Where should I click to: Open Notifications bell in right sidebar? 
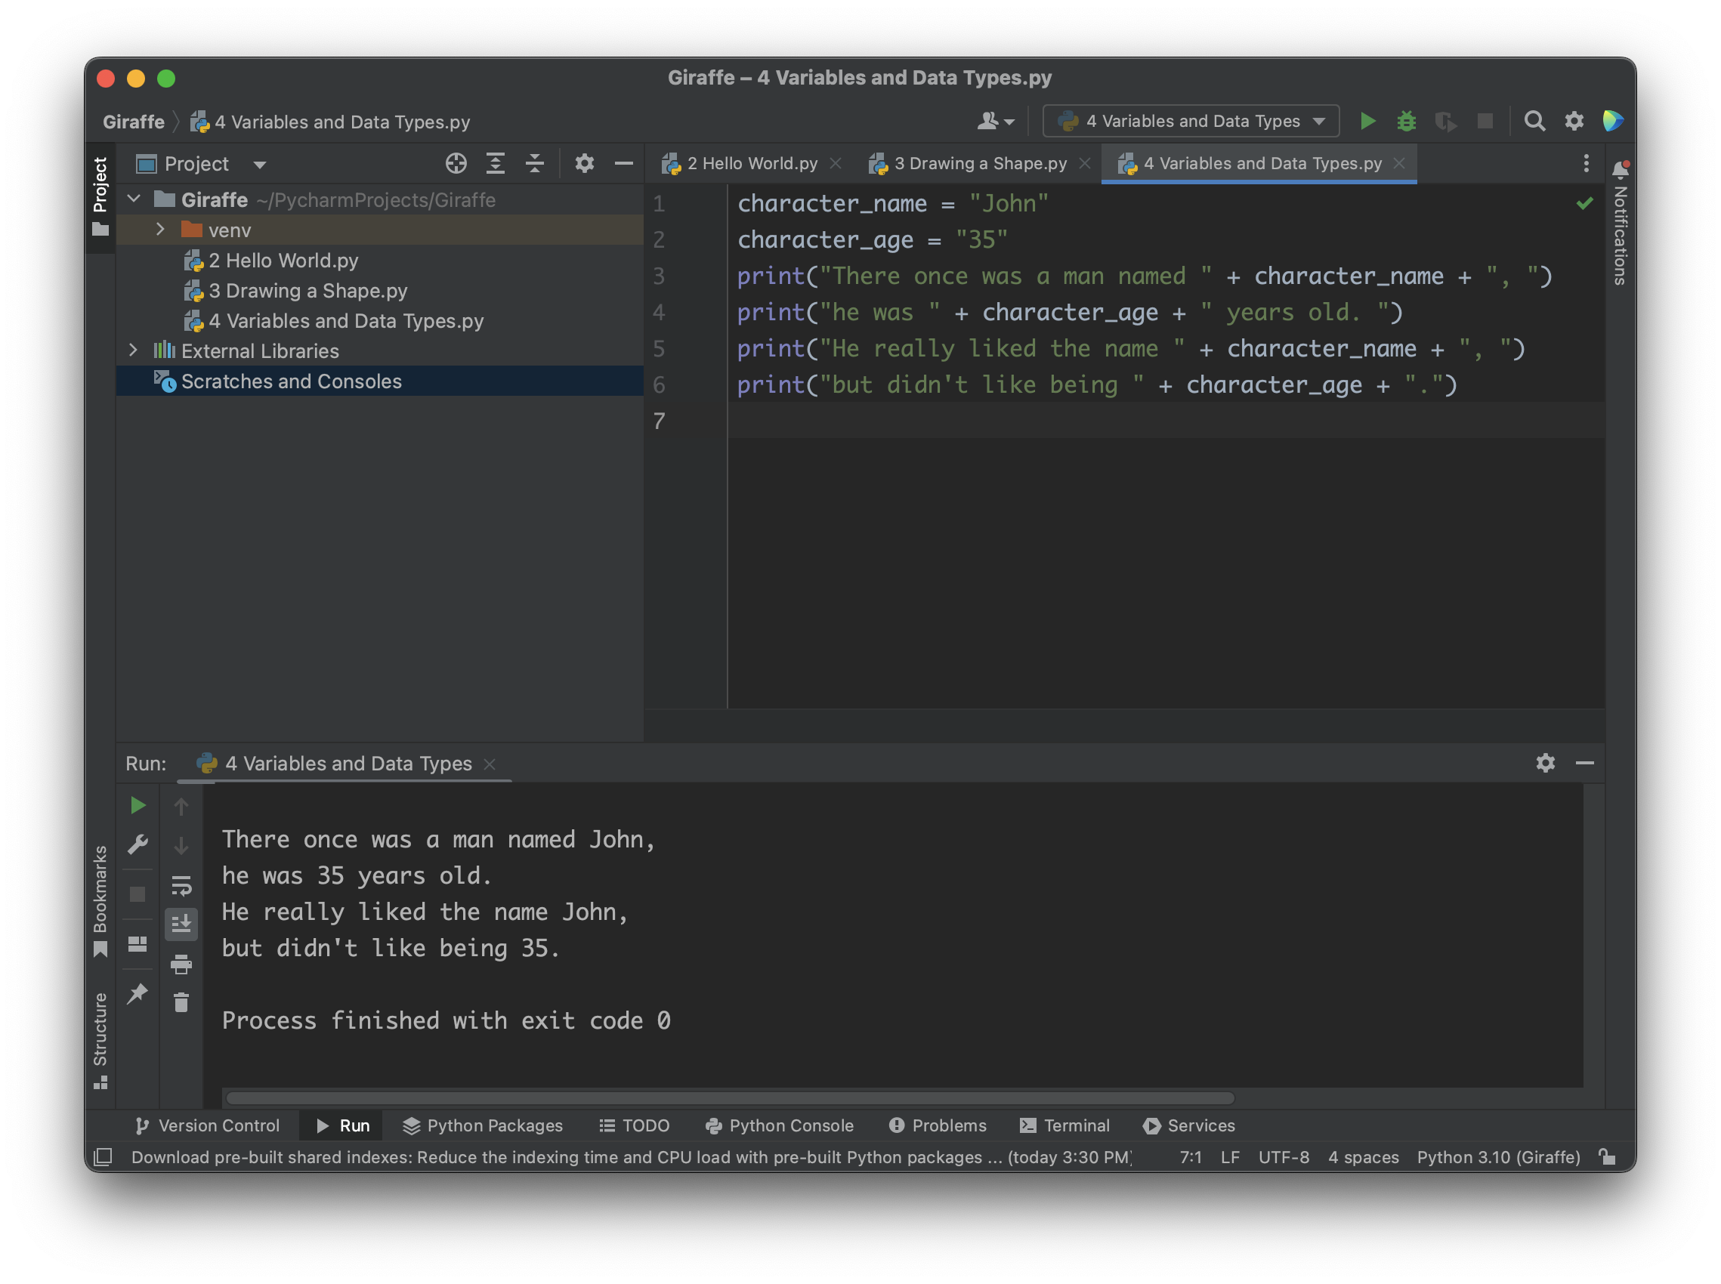pos(1620,169)
